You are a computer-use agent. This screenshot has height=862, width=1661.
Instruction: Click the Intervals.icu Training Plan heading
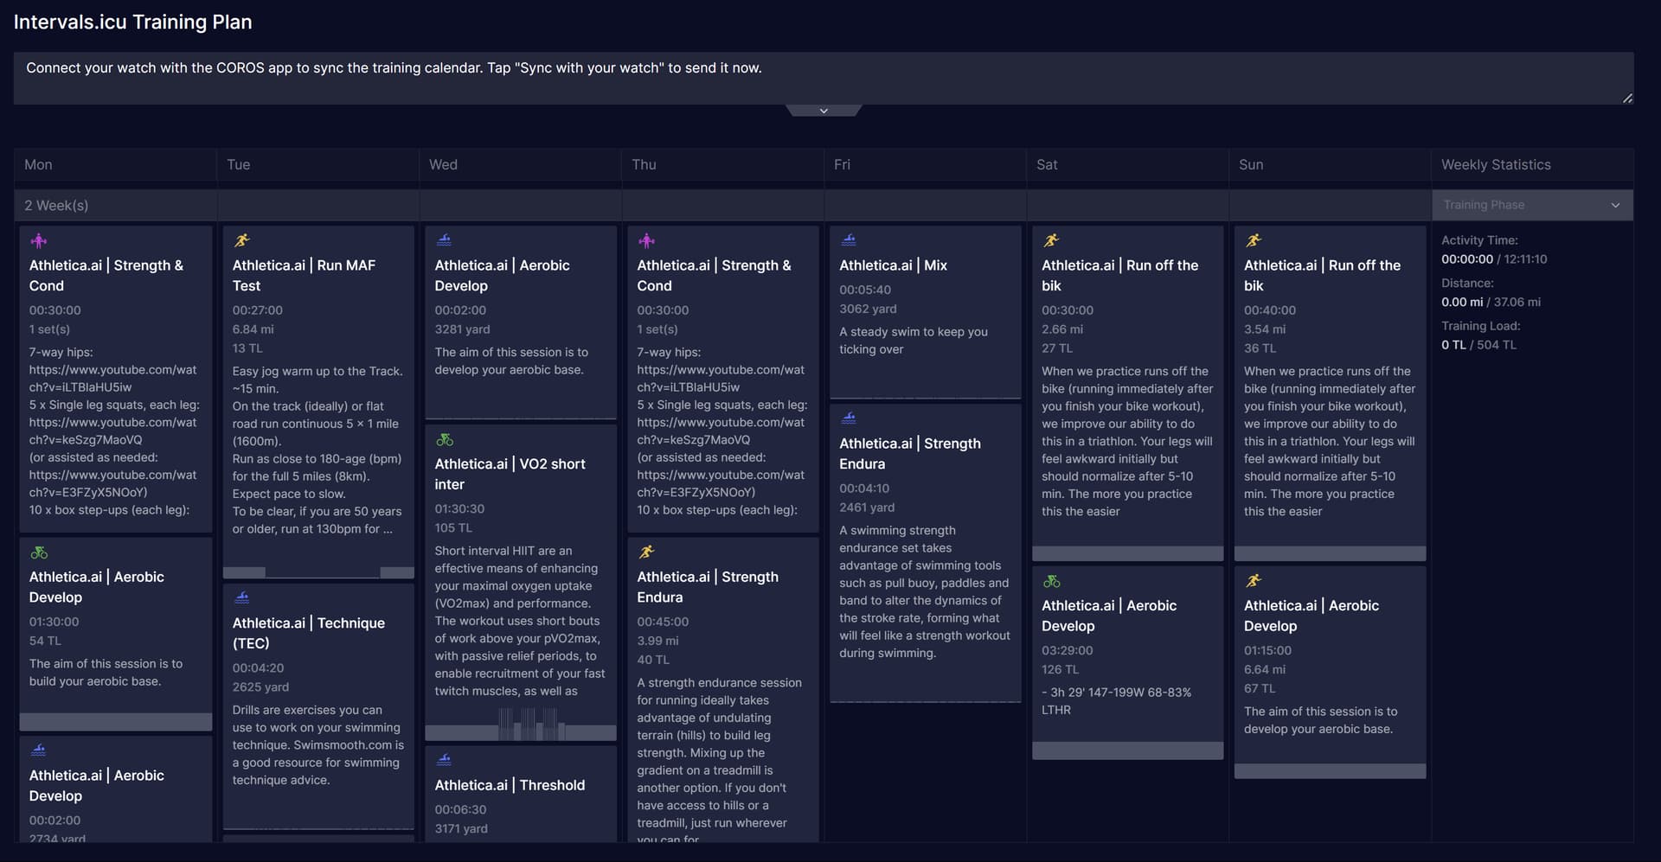pos(132,22)
